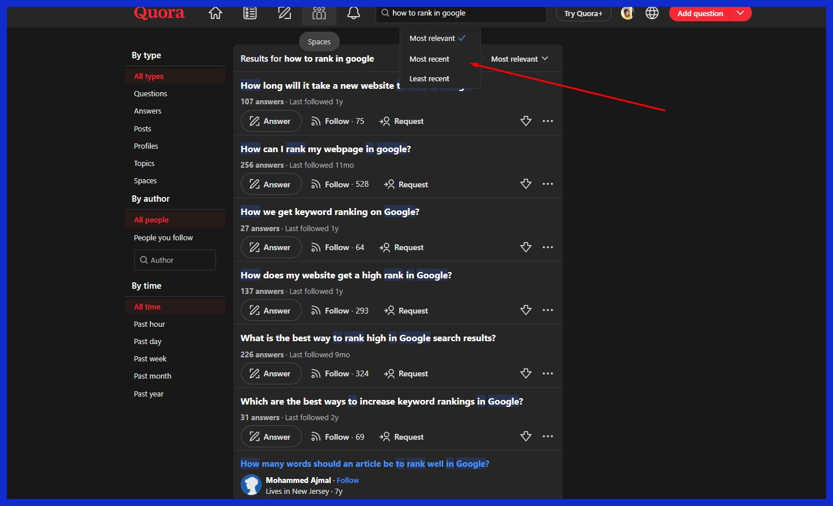The width and height of the screenshot is (833, 506).
Task: Select 'Least recent' sort option
Action: [x=429, y=79]
